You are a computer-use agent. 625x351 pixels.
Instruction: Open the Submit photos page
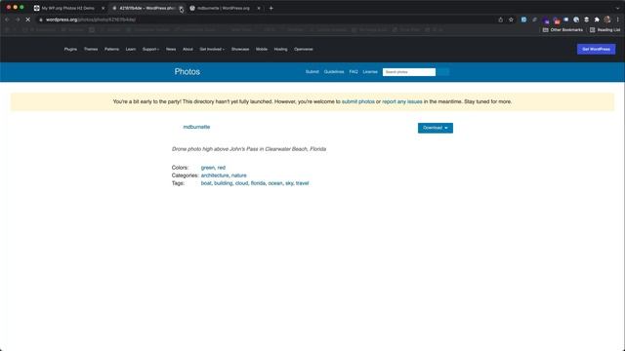point(312,71)
